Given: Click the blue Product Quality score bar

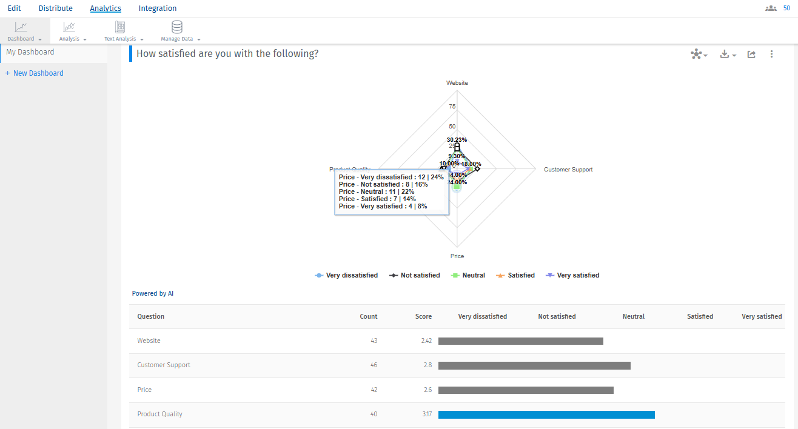Looking at the screenshot, I should click(546, 414).
